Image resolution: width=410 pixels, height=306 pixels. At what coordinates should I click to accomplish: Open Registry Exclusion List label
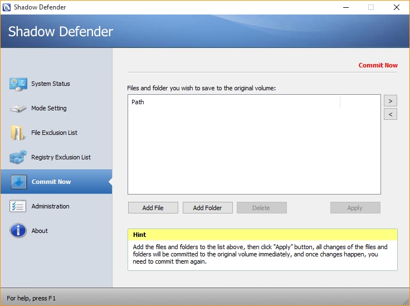(x=61, y=157)
